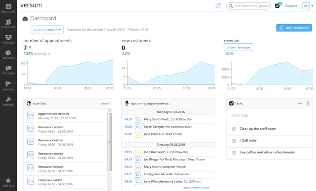Open the settings wrench icon

tap(8, 99)
